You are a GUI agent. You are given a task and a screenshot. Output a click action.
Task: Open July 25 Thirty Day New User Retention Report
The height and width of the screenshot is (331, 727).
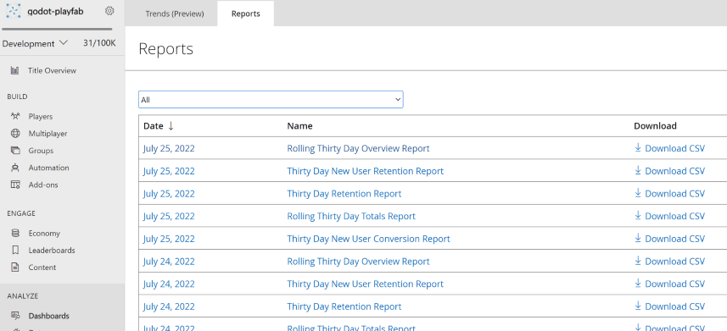click(x=366, y=171)
